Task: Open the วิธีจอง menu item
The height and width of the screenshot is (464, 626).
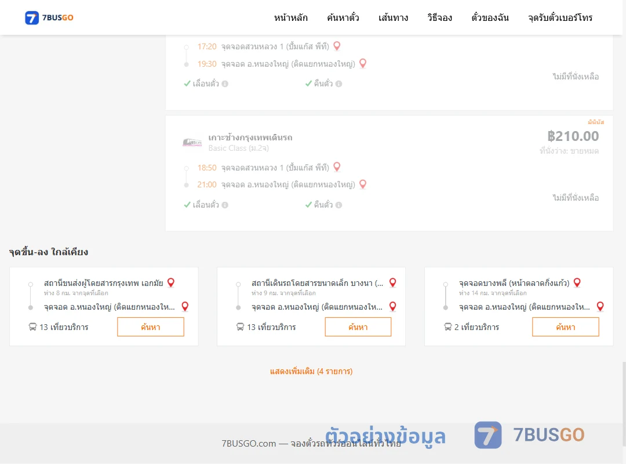Action: tap(439, 17)
